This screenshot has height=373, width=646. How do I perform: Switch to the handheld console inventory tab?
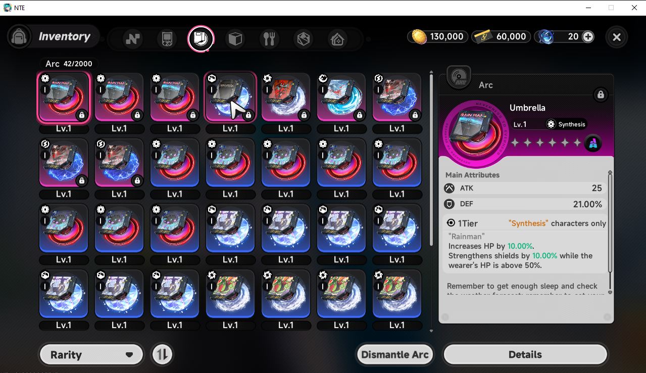click(167, 39)
